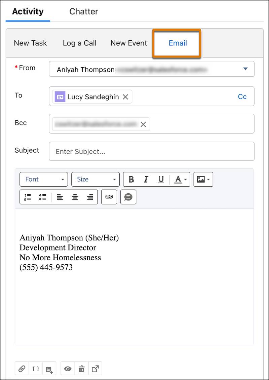
Task: Insert quoted text using the speech bubble icon
Action: (128, 197)
